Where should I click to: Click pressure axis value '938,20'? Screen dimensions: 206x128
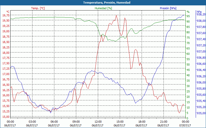[x=201, y=14]
